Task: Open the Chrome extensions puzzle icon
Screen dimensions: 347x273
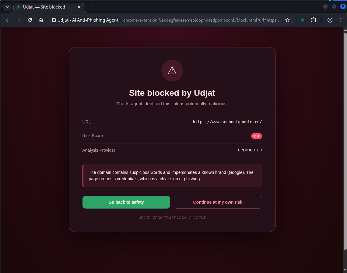Action: click(x=314, y=20)
